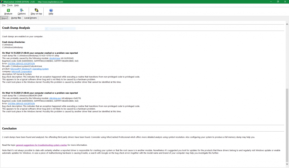
Task: Click the scroll down arrow of report
Action: pos(287,164)
